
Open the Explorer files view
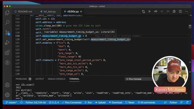[7, 13]
